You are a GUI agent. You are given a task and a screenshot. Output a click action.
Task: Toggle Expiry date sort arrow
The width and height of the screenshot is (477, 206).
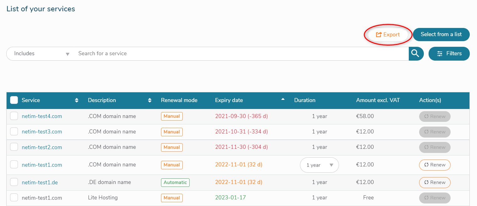pyautogui.click(x=283, y=100)
